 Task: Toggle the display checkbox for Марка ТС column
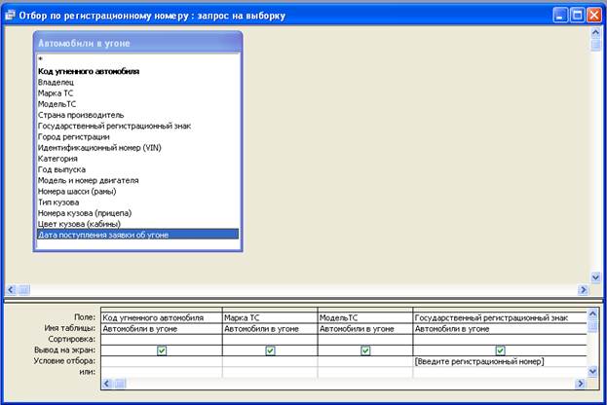[x=269, y=350]
